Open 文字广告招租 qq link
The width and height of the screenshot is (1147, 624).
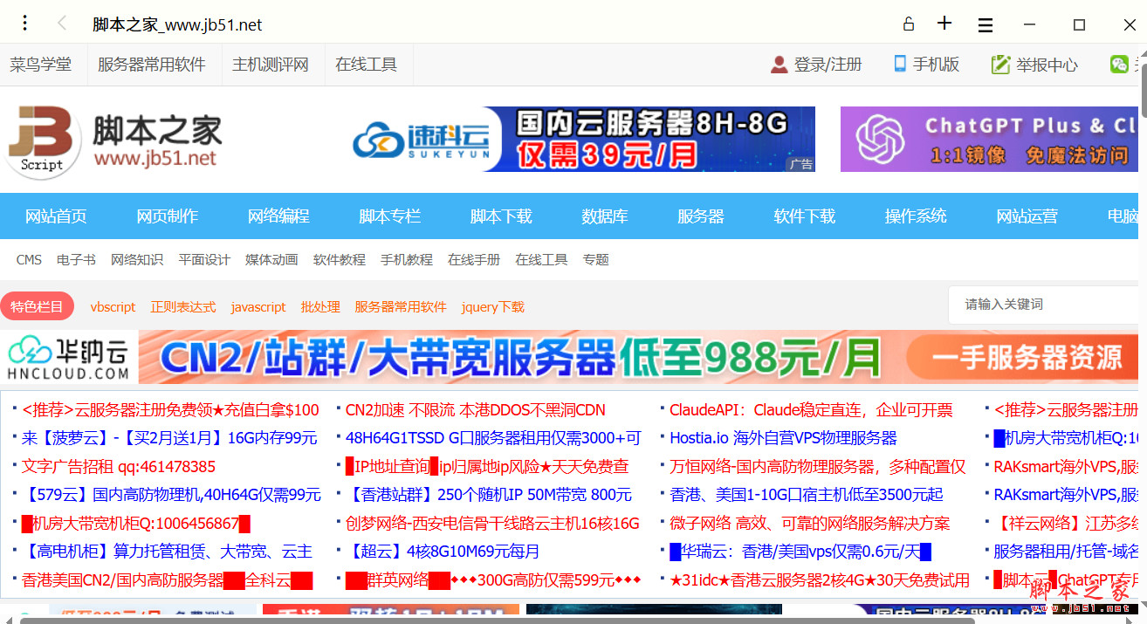(119, 467)
